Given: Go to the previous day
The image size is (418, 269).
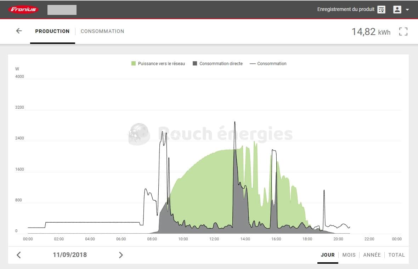Looking at the screenshot, I should pos(19,255).
